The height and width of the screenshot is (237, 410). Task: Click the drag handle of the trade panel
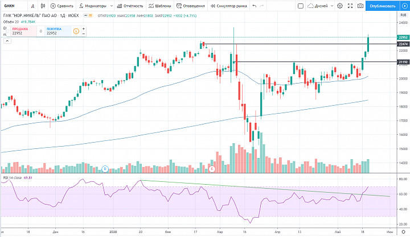point(8,31)
